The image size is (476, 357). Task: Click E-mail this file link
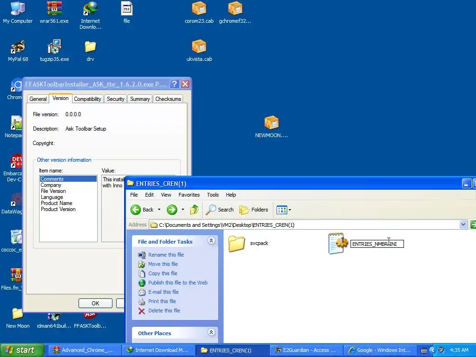point(163,292)
